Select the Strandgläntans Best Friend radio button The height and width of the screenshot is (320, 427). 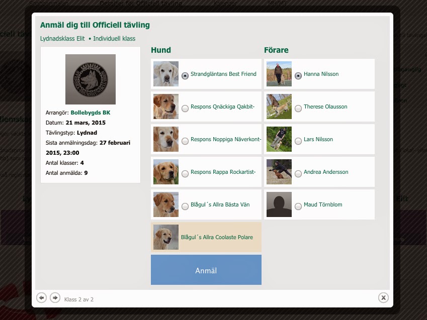click(x=185, y=76)
